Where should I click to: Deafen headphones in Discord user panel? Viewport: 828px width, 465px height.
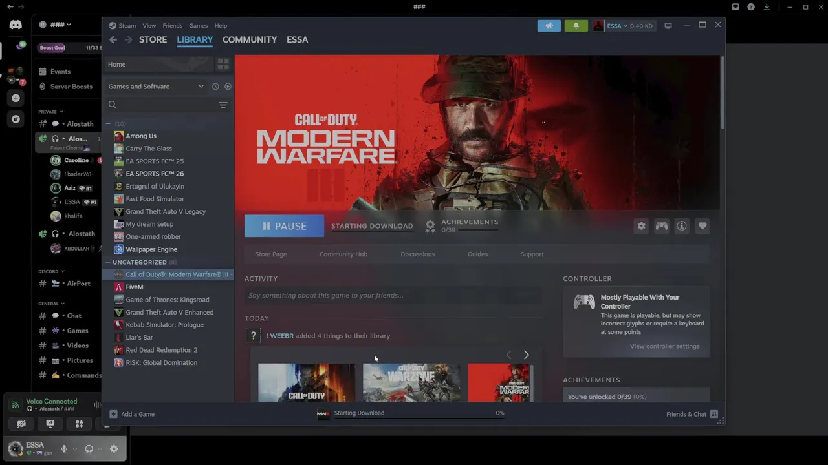[x=89, y=449]
